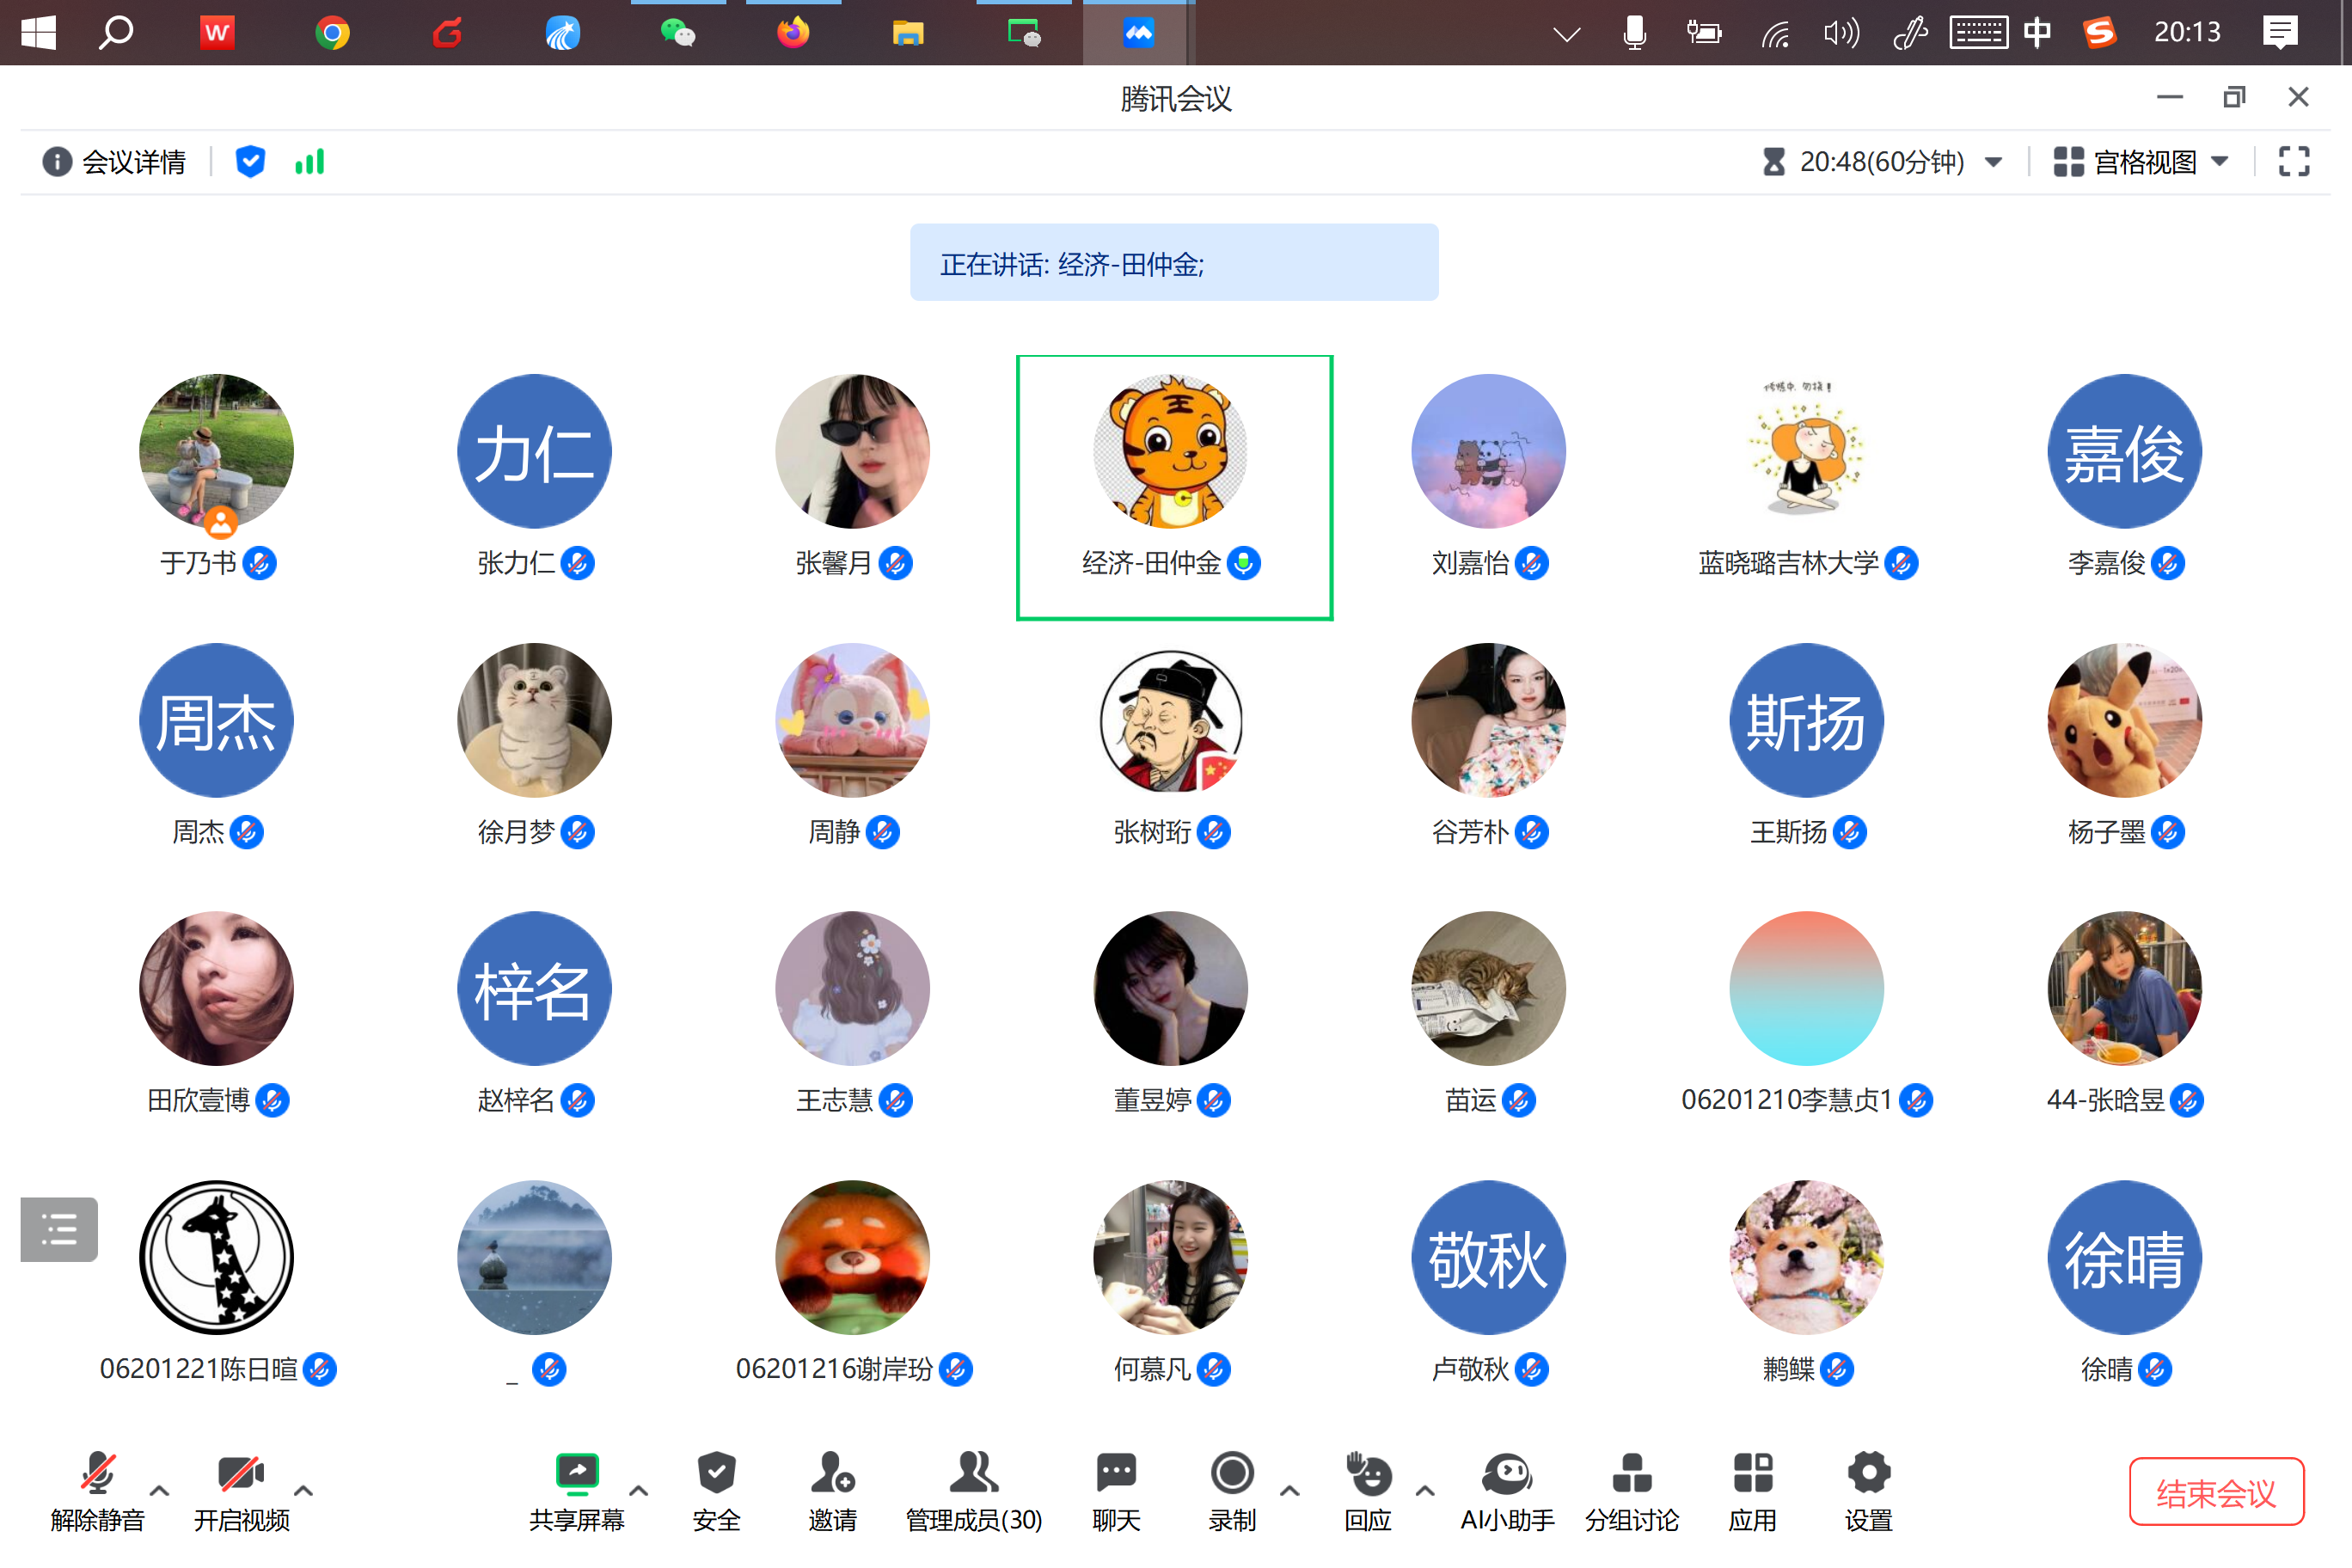Image resolution: width=2352 pixels, height=1568 pixels.
Task: Select 张馨月 participant avatar
Action: (x=852, y=451)
